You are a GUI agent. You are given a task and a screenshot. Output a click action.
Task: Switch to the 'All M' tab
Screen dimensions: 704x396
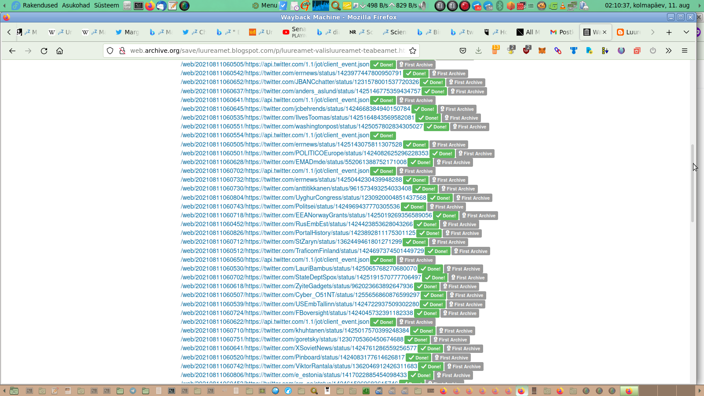[x=528, y=32]
